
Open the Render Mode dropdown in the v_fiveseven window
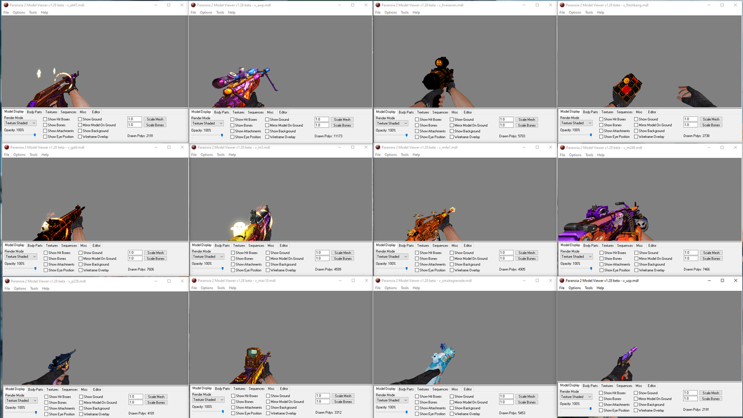(392, 123)
